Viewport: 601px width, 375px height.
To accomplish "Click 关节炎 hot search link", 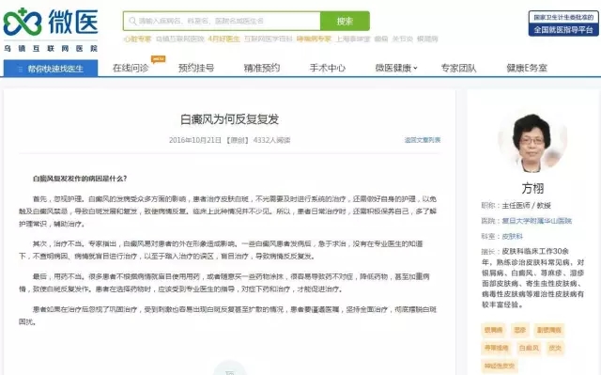I will 403,39.
